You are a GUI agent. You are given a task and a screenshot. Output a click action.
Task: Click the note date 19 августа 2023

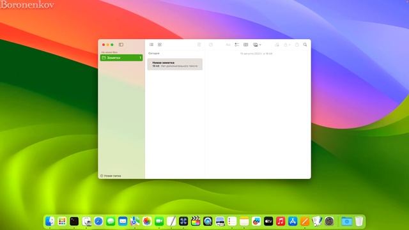click(x=256, y=54)
